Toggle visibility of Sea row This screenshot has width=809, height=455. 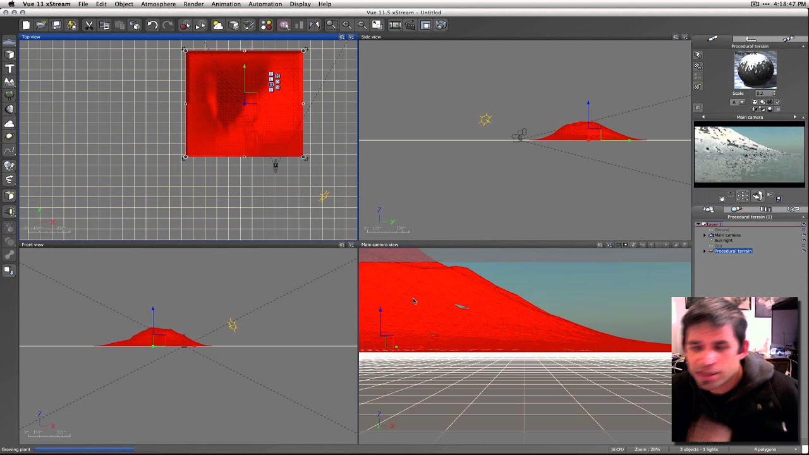(804, 245)
